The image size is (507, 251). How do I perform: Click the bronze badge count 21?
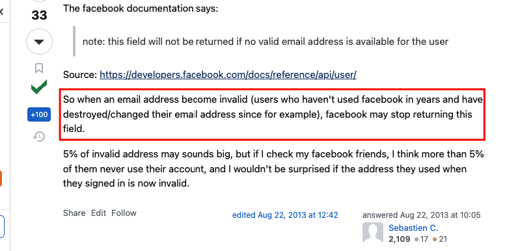[440, 239]
